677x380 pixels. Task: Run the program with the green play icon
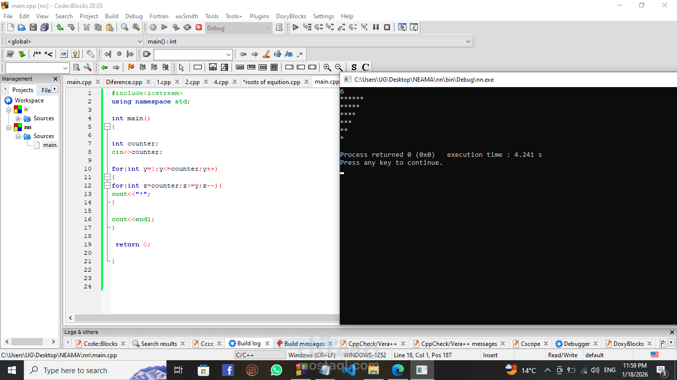(164, 28)
